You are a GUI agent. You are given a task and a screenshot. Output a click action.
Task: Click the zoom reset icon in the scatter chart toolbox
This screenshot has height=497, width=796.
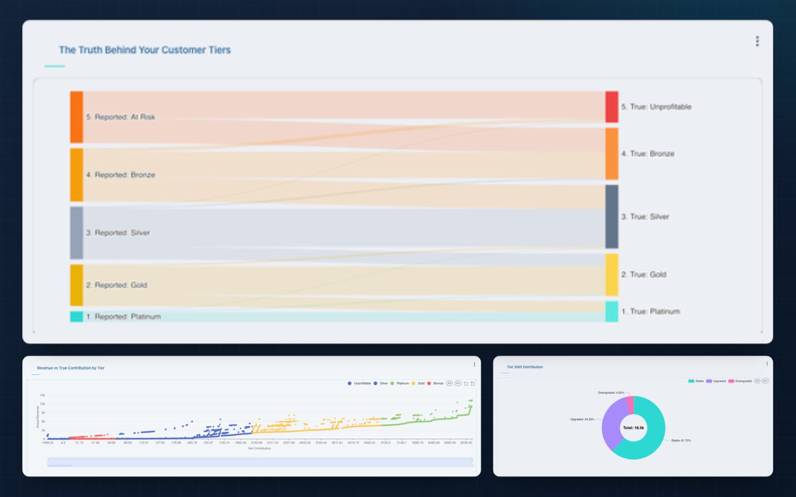pyautogui.click(x=473, y=383)
